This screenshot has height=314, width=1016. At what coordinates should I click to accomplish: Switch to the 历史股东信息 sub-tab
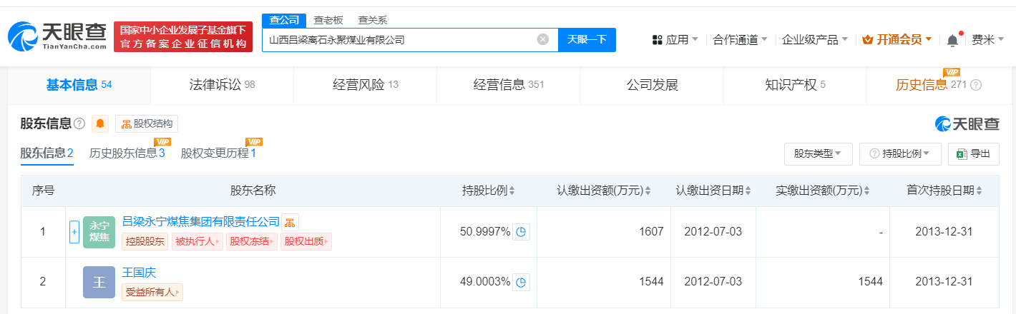point(127,153)
